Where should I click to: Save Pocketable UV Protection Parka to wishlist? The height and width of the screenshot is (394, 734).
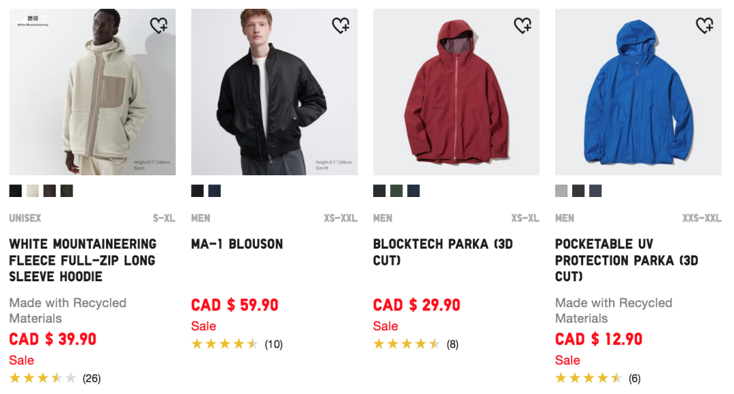(705, 26)
